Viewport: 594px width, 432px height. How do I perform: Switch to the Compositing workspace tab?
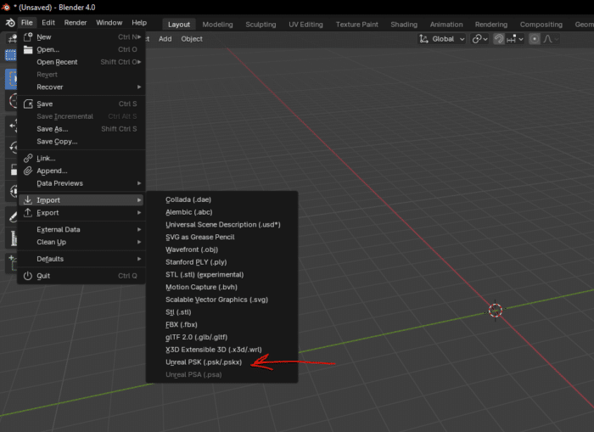tap(541, 25)
